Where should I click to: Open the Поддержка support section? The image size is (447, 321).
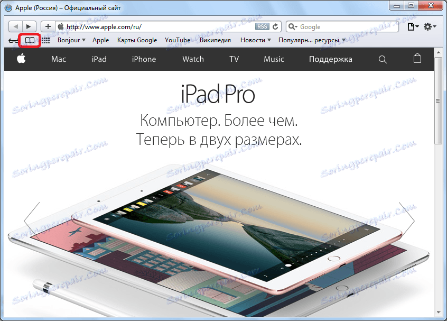[x=331, y=59]
